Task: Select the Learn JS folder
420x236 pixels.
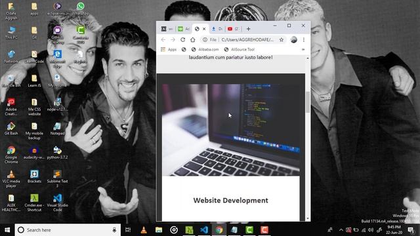Action: click(x=34, y=81)
